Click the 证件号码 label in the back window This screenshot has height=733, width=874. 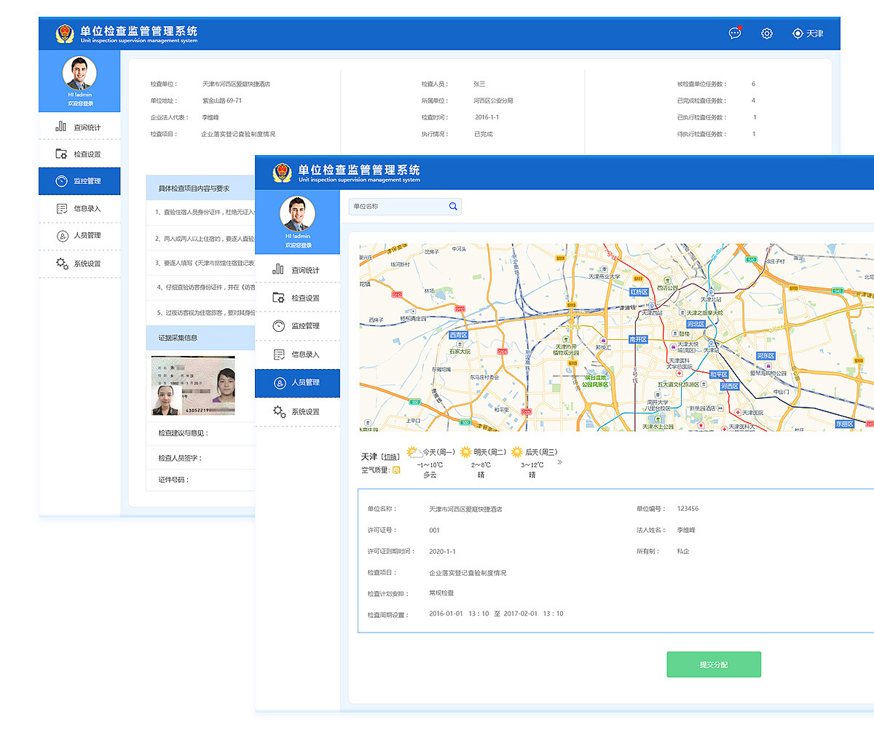[173, 480]
